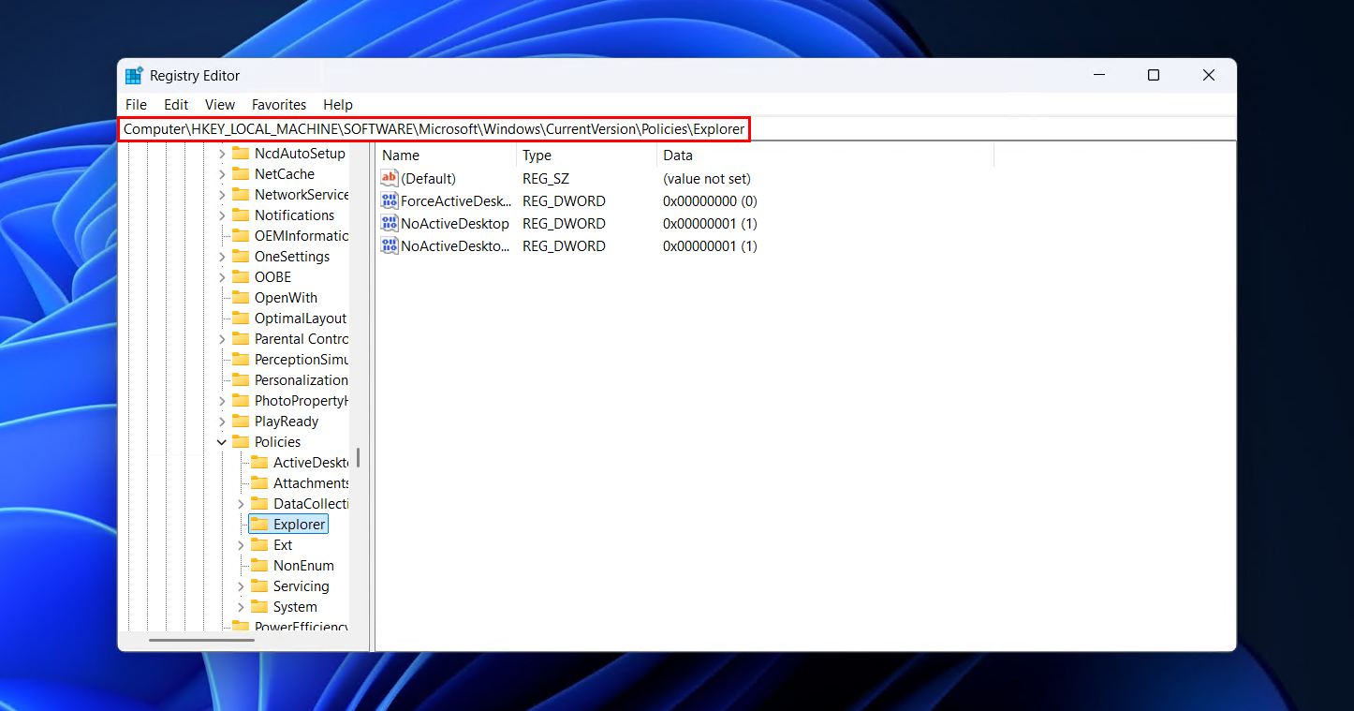Expand the DataCollection key

tap(241, 504)
